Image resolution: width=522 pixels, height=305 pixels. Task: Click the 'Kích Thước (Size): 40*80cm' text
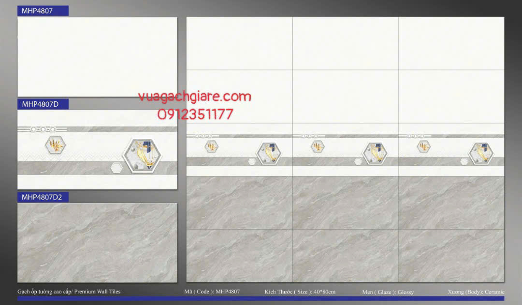300,292
